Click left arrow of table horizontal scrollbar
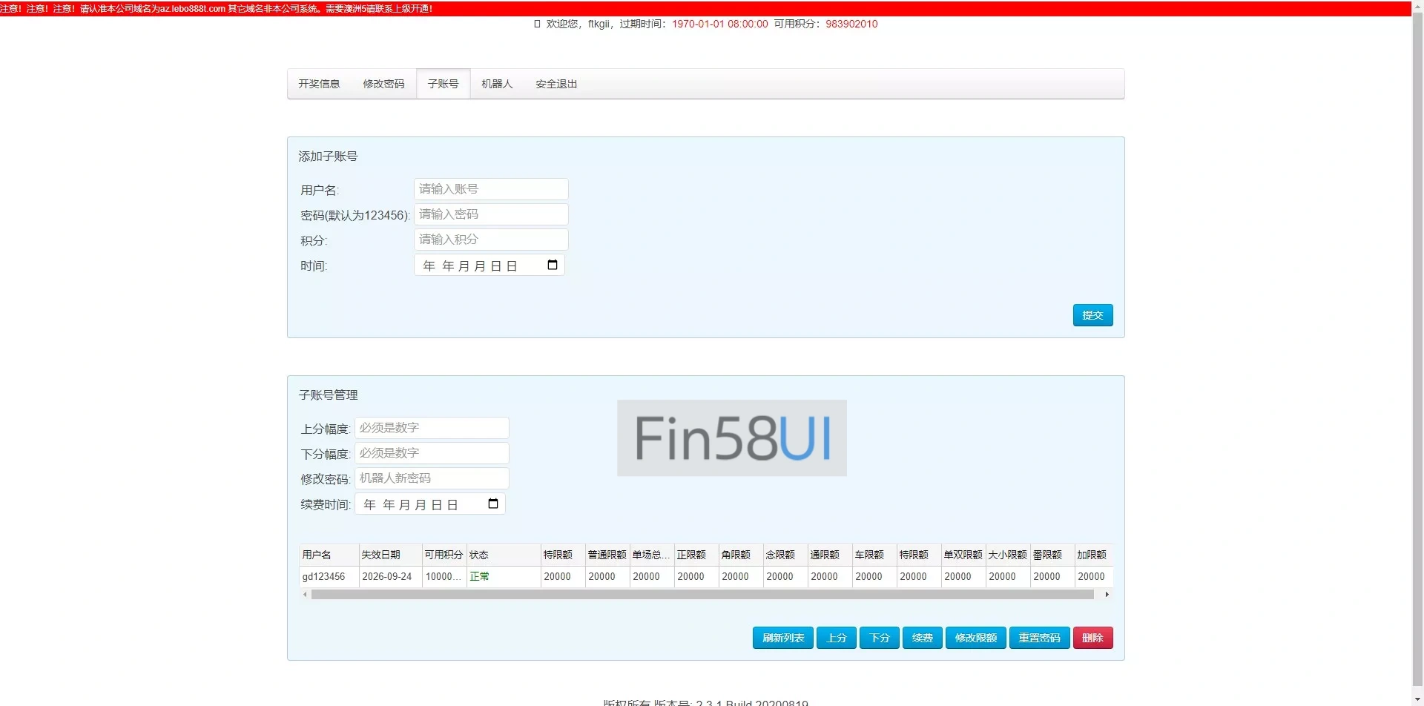1424x706 pixels. click(x=305, y=595)
